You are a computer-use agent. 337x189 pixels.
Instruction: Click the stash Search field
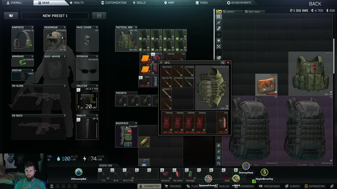[x=233, y=12]
